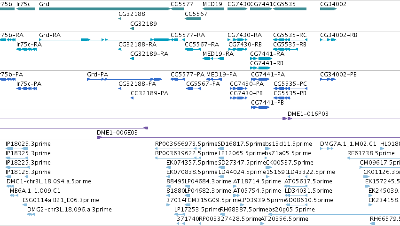Select the CG5535-RC transcript label
Viewport: 400px width, 226px height.
(290, 35)
